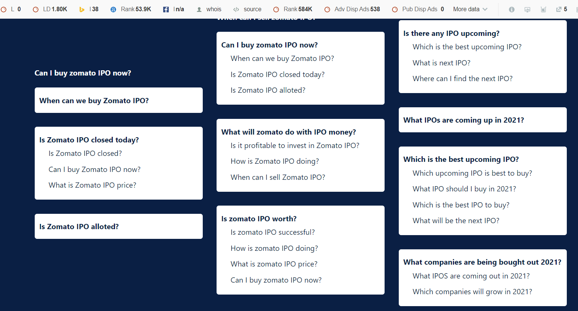Click 'What is zomato IPO price?' under IPO worth card

[x=274, y=264]
